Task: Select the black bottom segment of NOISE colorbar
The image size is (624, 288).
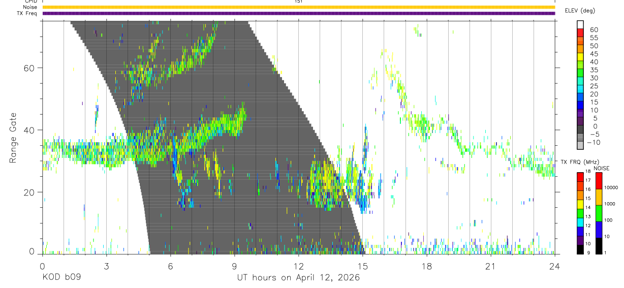Action: click(x=599, y=246)
